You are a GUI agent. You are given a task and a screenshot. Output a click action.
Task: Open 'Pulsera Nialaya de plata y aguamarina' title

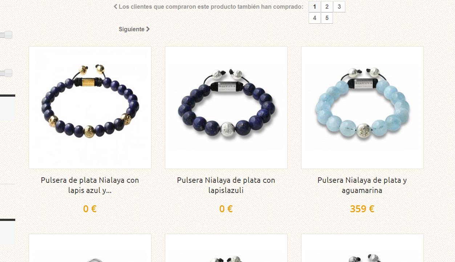point(362,185)
